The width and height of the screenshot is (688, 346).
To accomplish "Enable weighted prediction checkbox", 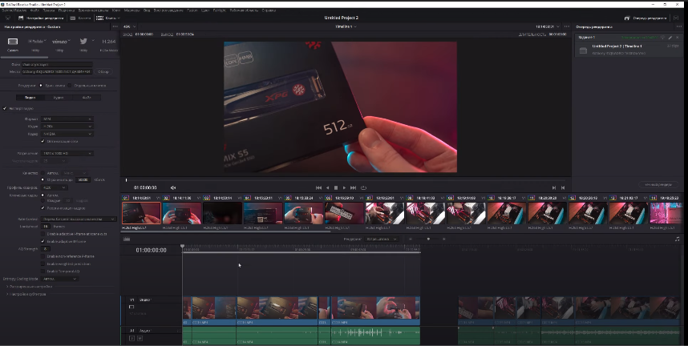I will pyautogui.click(x=42, y=264).
